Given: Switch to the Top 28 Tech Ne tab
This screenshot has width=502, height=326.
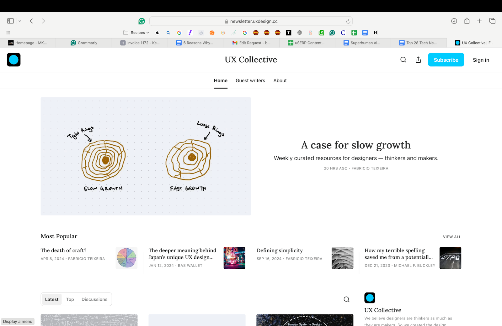Looking at the screenshot, I should tap(419, 43).
